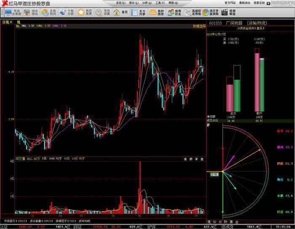This screenshot has height=229, width=295.
Task: Visit the 官方网站 link
Action: 230,3
